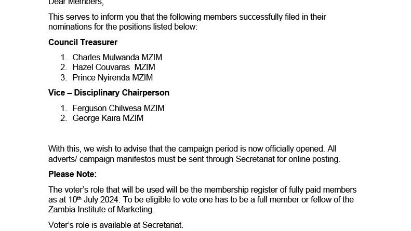Viewport: 411px width, 231px height.
Task: Select Ferguson Chilwesa MZIM nominee
Action: 118,108
